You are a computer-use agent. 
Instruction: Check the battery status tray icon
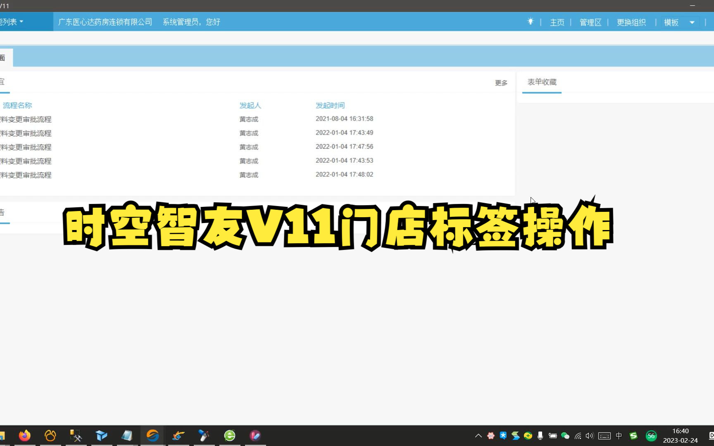[552, 436]
